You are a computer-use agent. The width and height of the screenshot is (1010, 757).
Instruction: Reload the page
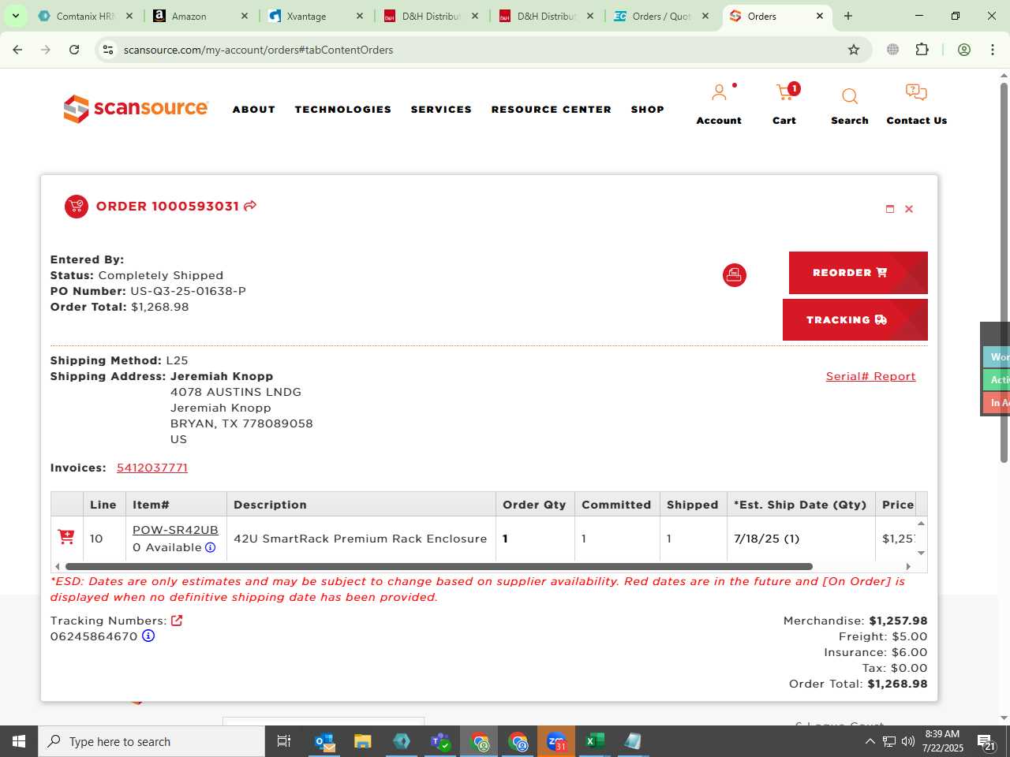(x=74, y=50)
